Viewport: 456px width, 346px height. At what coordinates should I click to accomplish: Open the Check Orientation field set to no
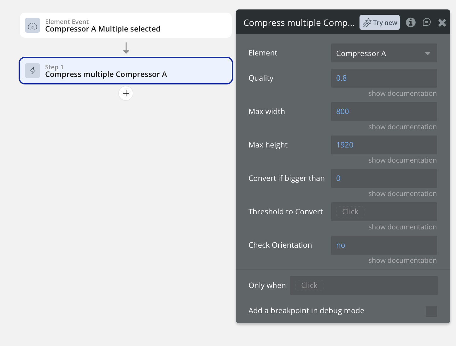pyautogui.click(x=384, y=245)
